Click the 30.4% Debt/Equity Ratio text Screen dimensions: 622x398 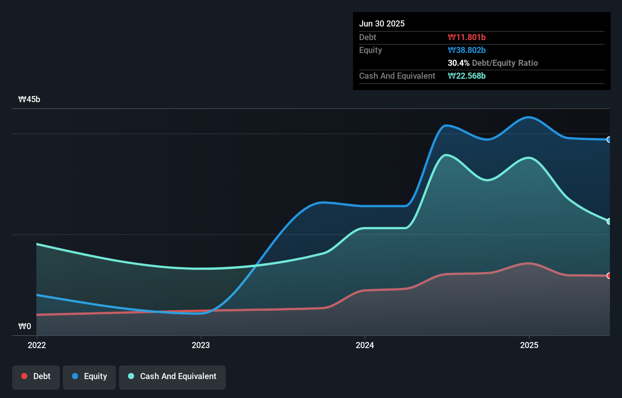click(x=493, y=63)
